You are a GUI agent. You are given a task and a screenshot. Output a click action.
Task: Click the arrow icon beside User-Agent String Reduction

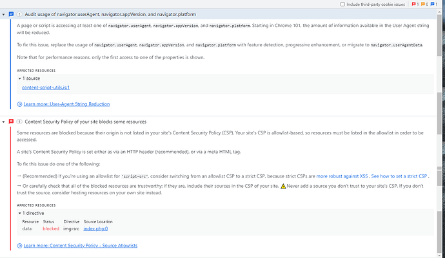19,104
